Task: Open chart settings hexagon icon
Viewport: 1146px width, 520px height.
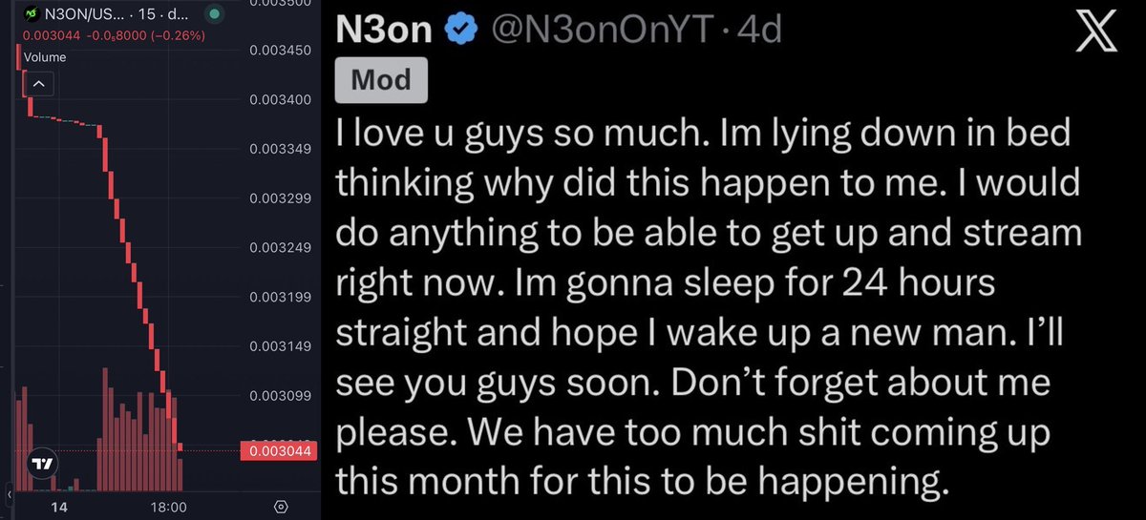Action: pos(281,507)
